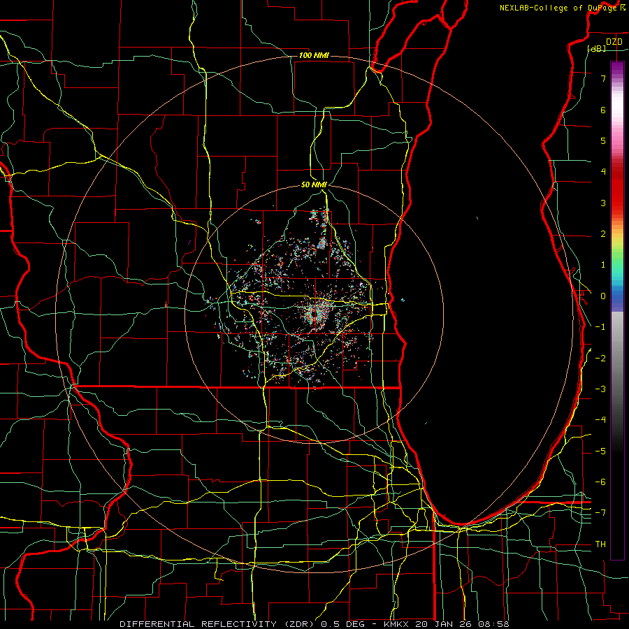Click the -1 dB label on color scale
629x629 pixels.
pyautogui.click(x=600, y=327)
